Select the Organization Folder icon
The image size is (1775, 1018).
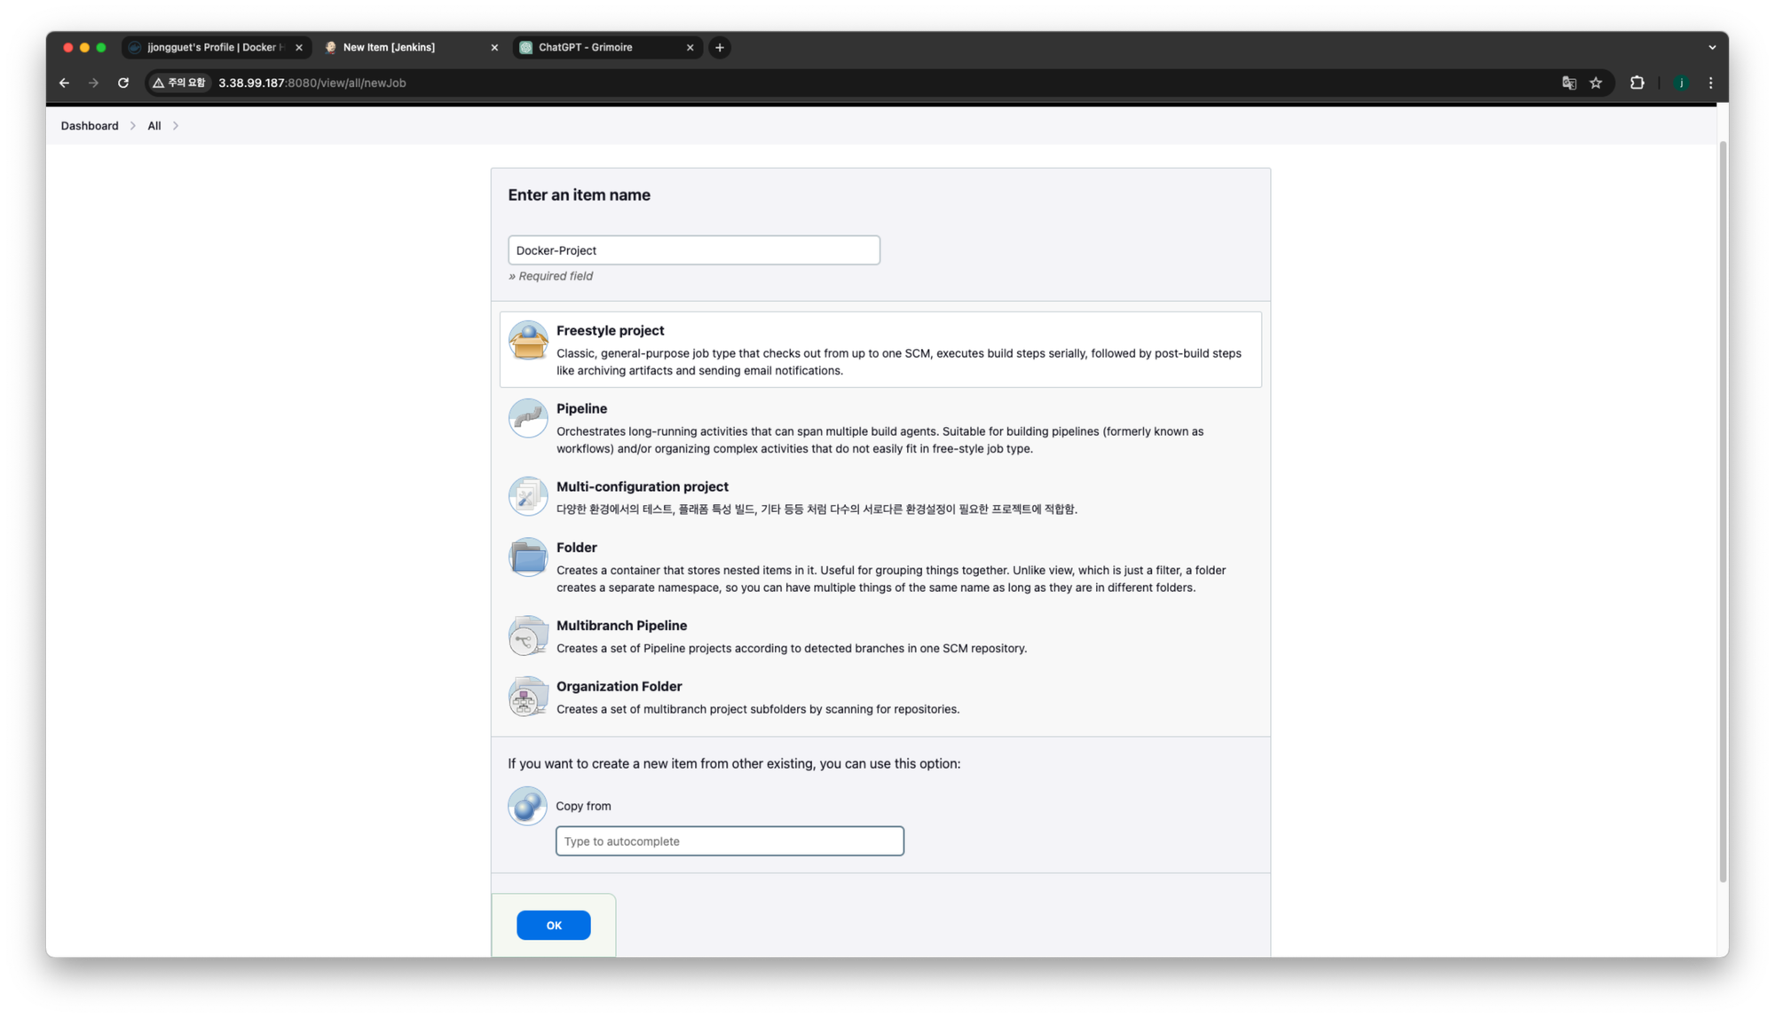pyautogui.click(x=528, y=697)
